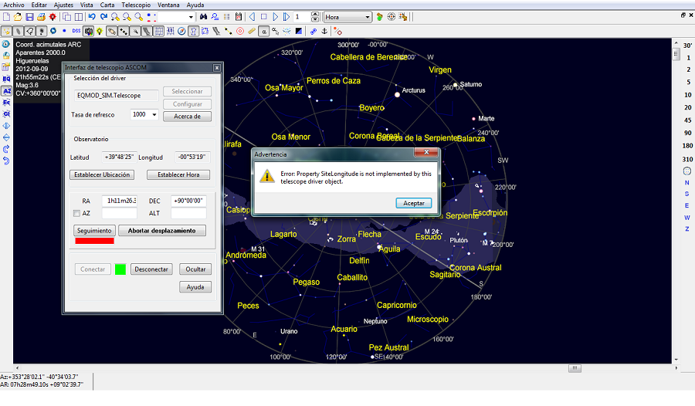
Task: Select azimuthal AZ coordinates in left sidebar
Action: (x=6, y=90)
